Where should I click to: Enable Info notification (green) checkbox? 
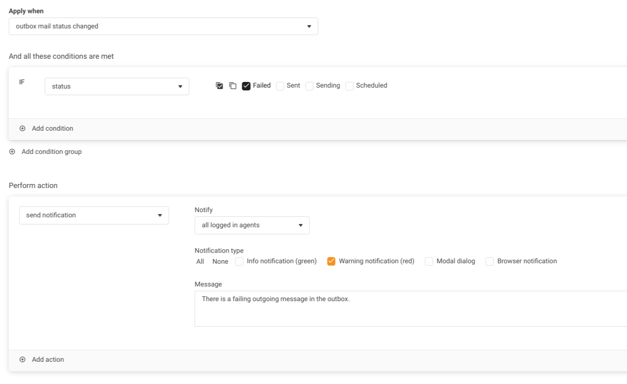tap(239, 261)
